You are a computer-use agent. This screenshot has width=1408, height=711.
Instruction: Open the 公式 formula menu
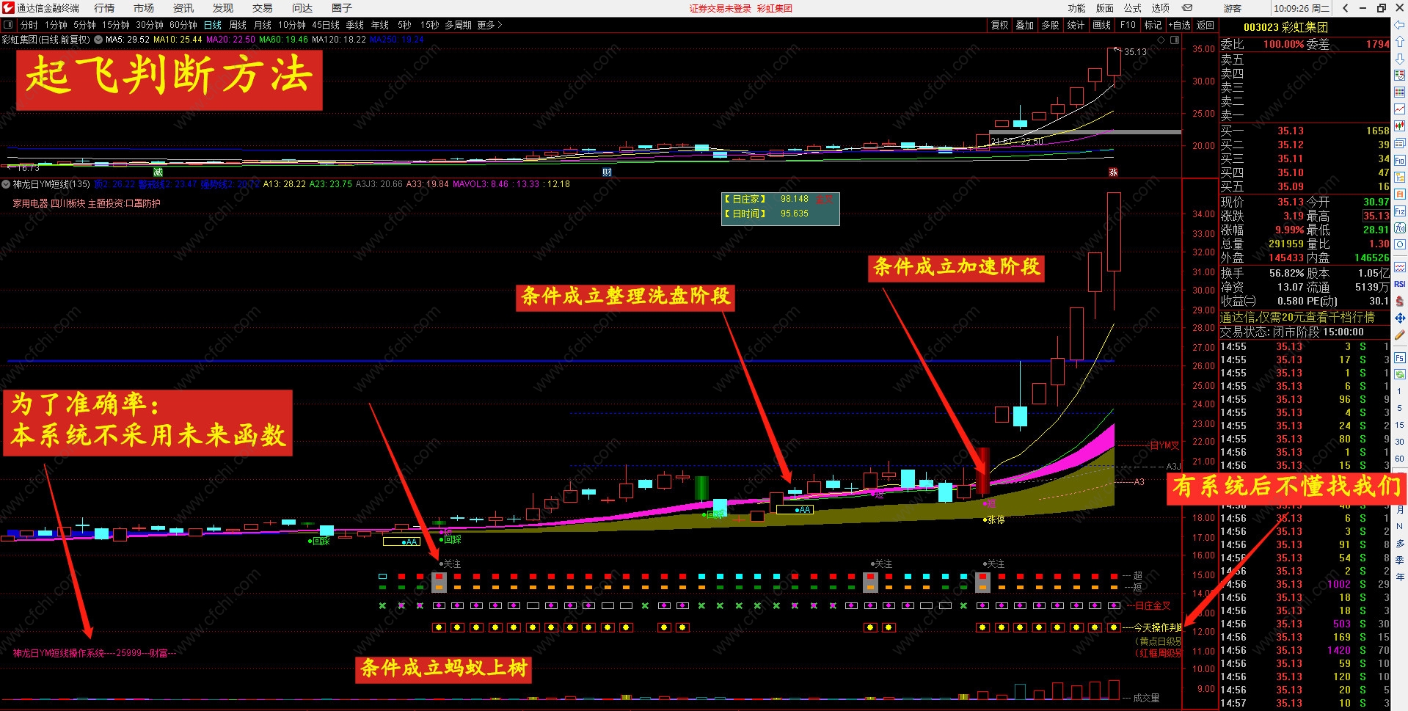(1133, 8)
